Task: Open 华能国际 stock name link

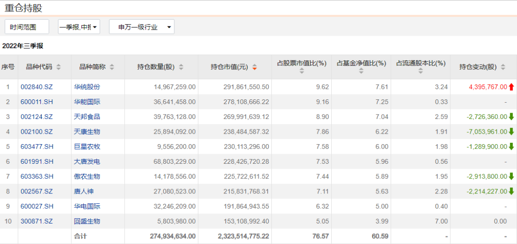Action: 87,102
